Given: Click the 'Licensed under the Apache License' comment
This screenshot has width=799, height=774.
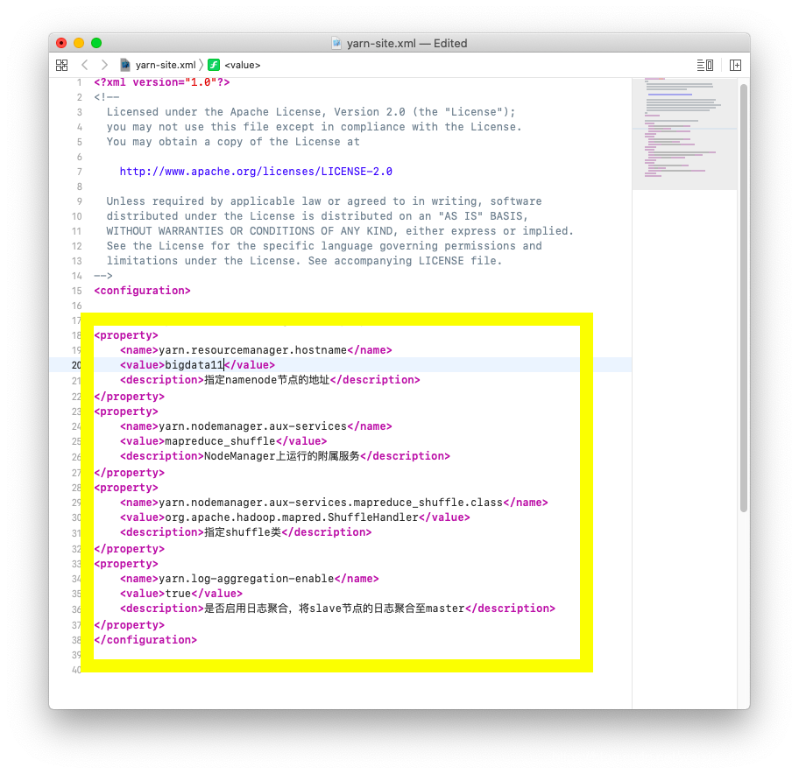Looking at the screenshot, I should click(311, 112).
